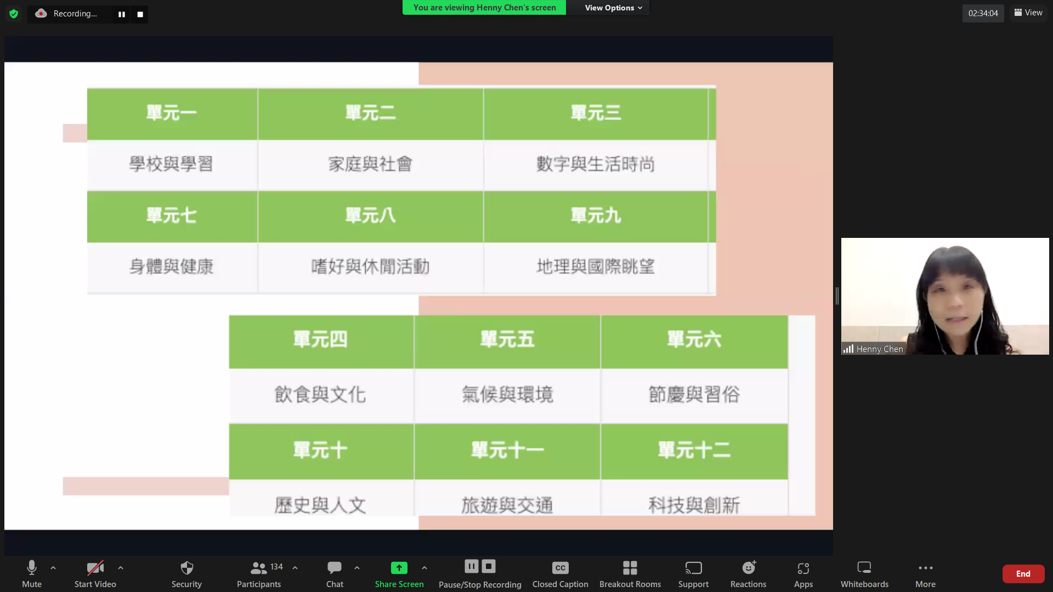
Task: Open the Security options
Action: pyautogui.click(x=186, y=573)
